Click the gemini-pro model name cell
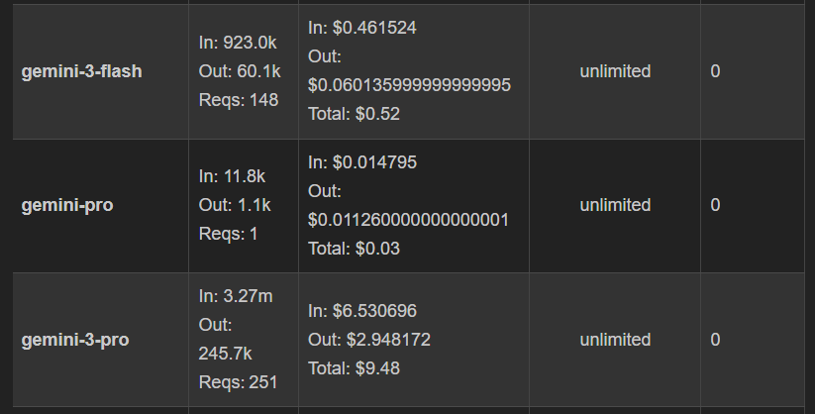The image size is (815, 414). point(66,206)
